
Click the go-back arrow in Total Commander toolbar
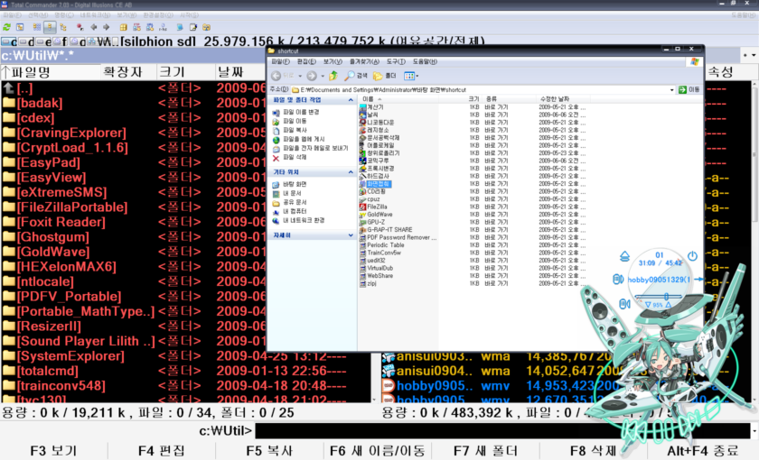tap(94, 27)
